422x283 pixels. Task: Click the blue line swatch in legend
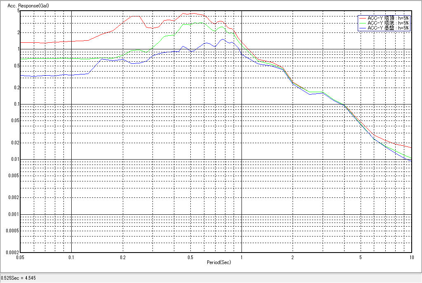point(362,28)
